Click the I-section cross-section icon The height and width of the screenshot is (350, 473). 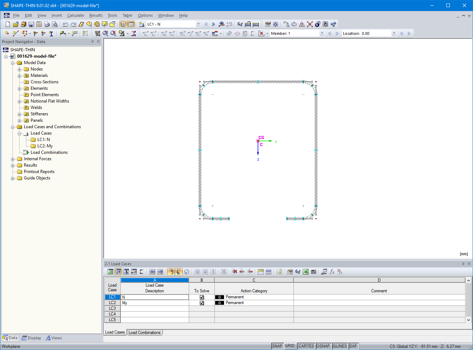51,33
